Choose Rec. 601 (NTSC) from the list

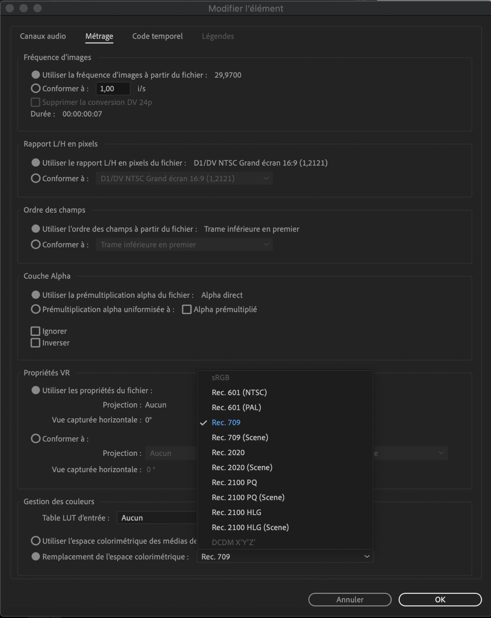pos(239,393)
